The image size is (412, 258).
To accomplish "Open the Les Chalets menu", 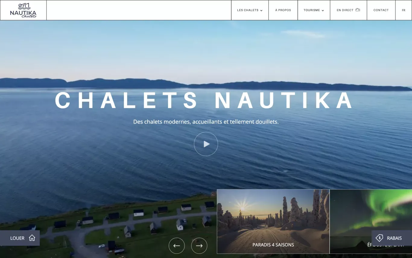I will (250, 10).
